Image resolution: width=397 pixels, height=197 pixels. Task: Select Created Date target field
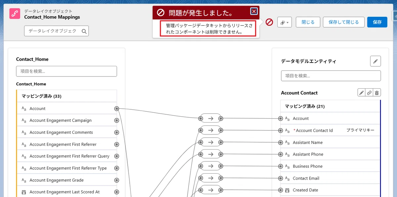point(330,190)
